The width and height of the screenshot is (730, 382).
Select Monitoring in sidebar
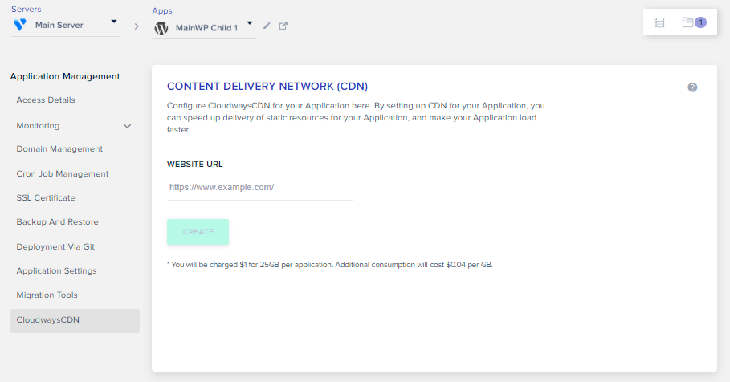pos(38,126)
